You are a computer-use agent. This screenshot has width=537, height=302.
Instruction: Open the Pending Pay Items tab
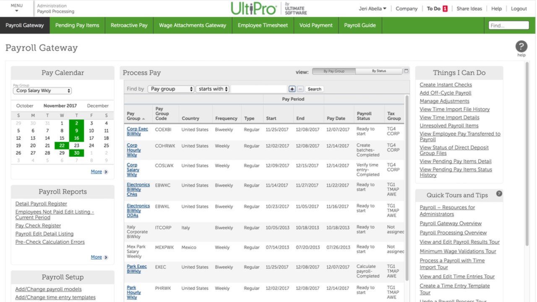[x=77, y=25]
